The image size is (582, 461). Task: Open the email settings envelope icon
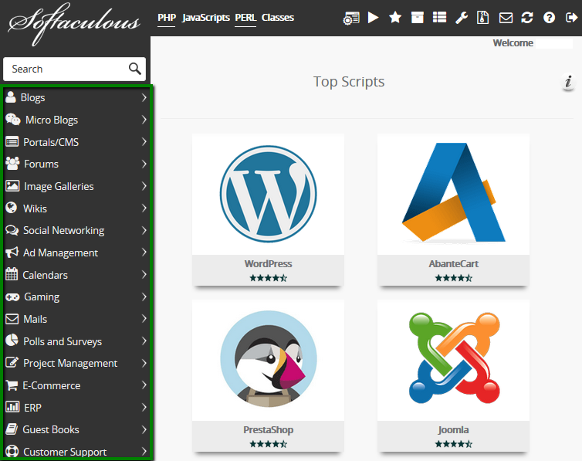click(506, 18)
